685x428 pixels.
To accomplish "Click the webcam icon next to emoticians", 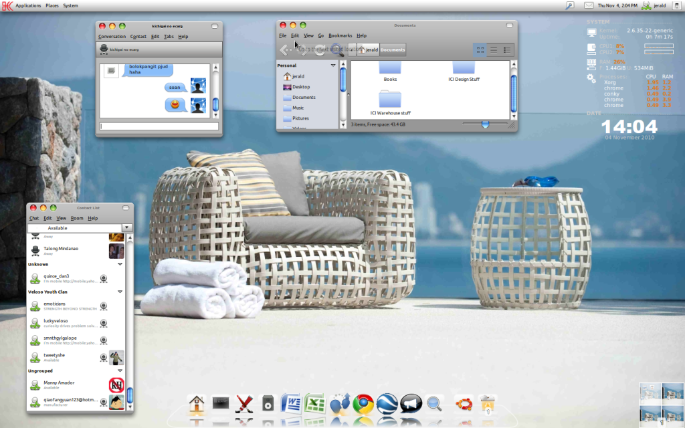I will (x=104, y=306).
